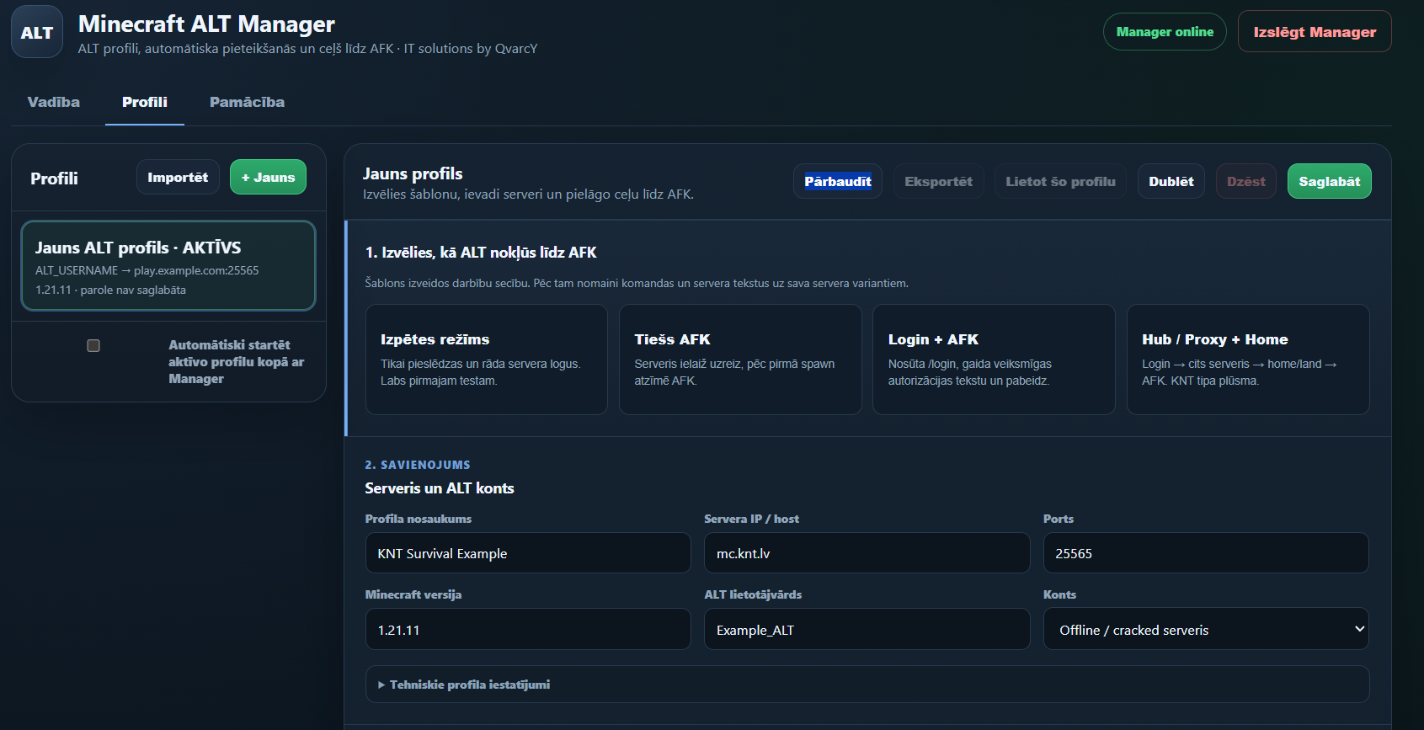Click the Izvēlies šablonu hint under Jauns profils
Image resolution: width=1424 pixels, height=730 pixels.
coord(528,194)
